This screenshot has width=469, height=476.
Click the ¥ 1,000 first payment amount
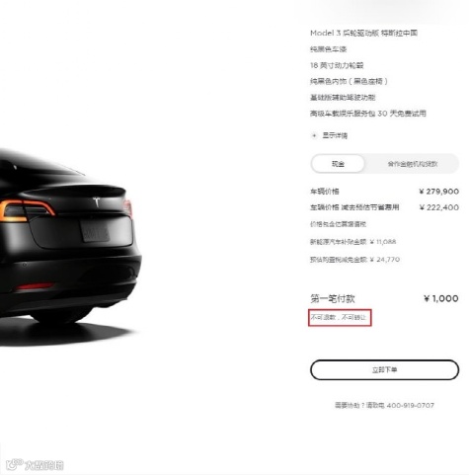click(x=441, y=298)
